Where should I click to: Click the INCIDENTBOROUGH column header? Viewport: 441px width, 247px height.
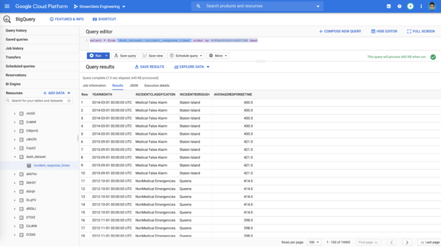pyautogui.click(x=194, y=94)
